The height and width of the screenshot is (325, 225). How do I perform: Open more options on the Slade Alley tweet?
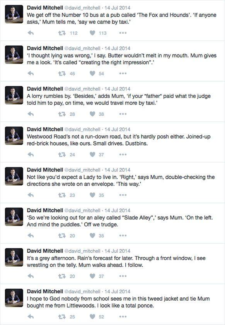(x=123, y=236)
